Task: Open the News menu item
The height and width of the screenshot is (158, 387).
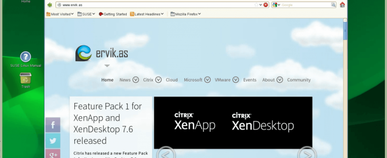Action: 125,80
